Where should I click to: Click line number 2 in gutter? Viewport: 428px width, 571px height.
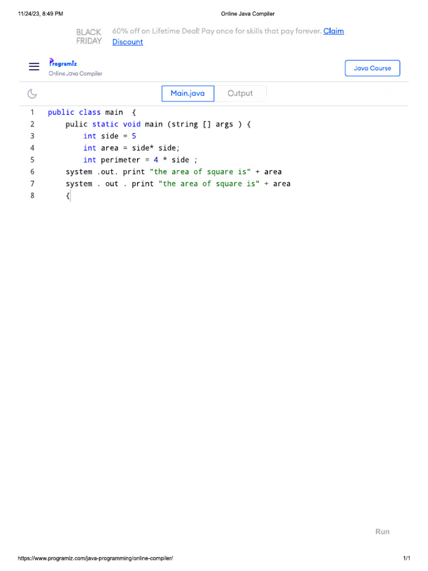pyautogui.click(x=32, y=124)
